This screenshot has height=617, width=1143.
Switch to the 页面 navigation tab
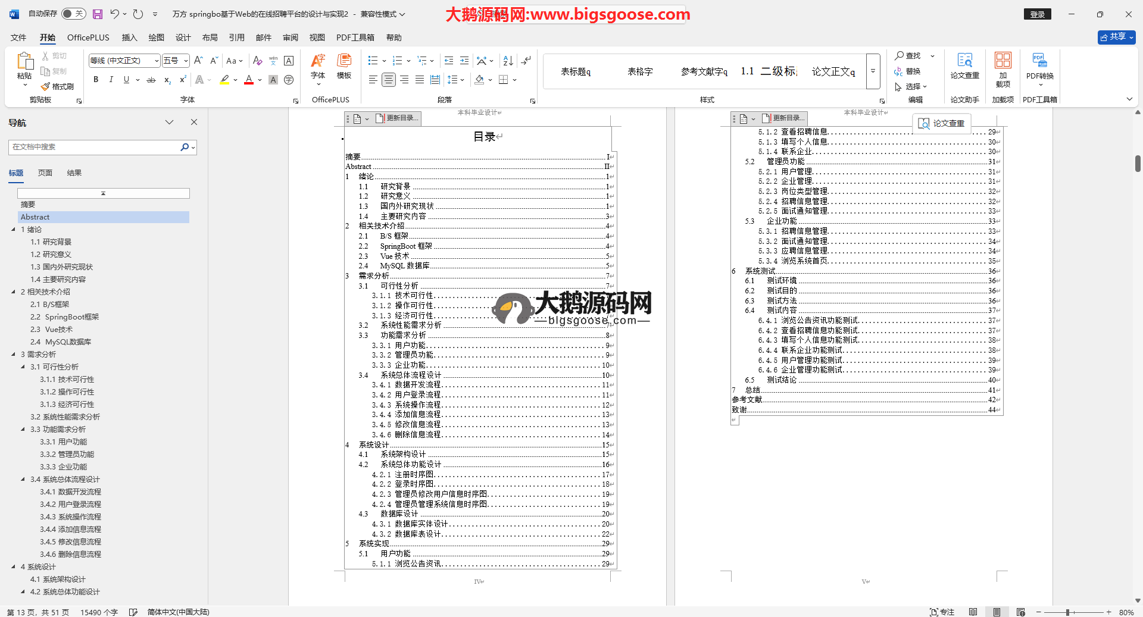tap(45, 173)
